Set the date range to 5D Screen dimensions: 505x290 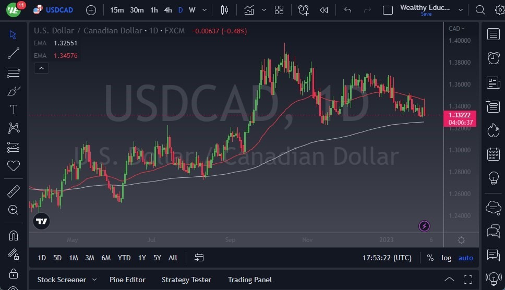pyautogui.click(x=57, y=258)
